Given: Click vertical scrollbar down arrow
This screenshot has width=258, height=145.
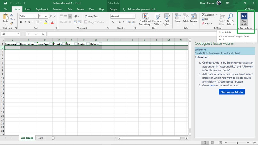Looking at the screenshot, I should pos(190,134).
